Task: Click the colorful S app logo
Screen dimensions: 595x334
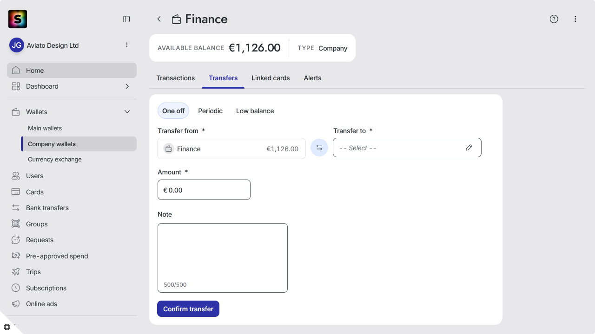Action: pyautogui.click(x=18, y=19)
